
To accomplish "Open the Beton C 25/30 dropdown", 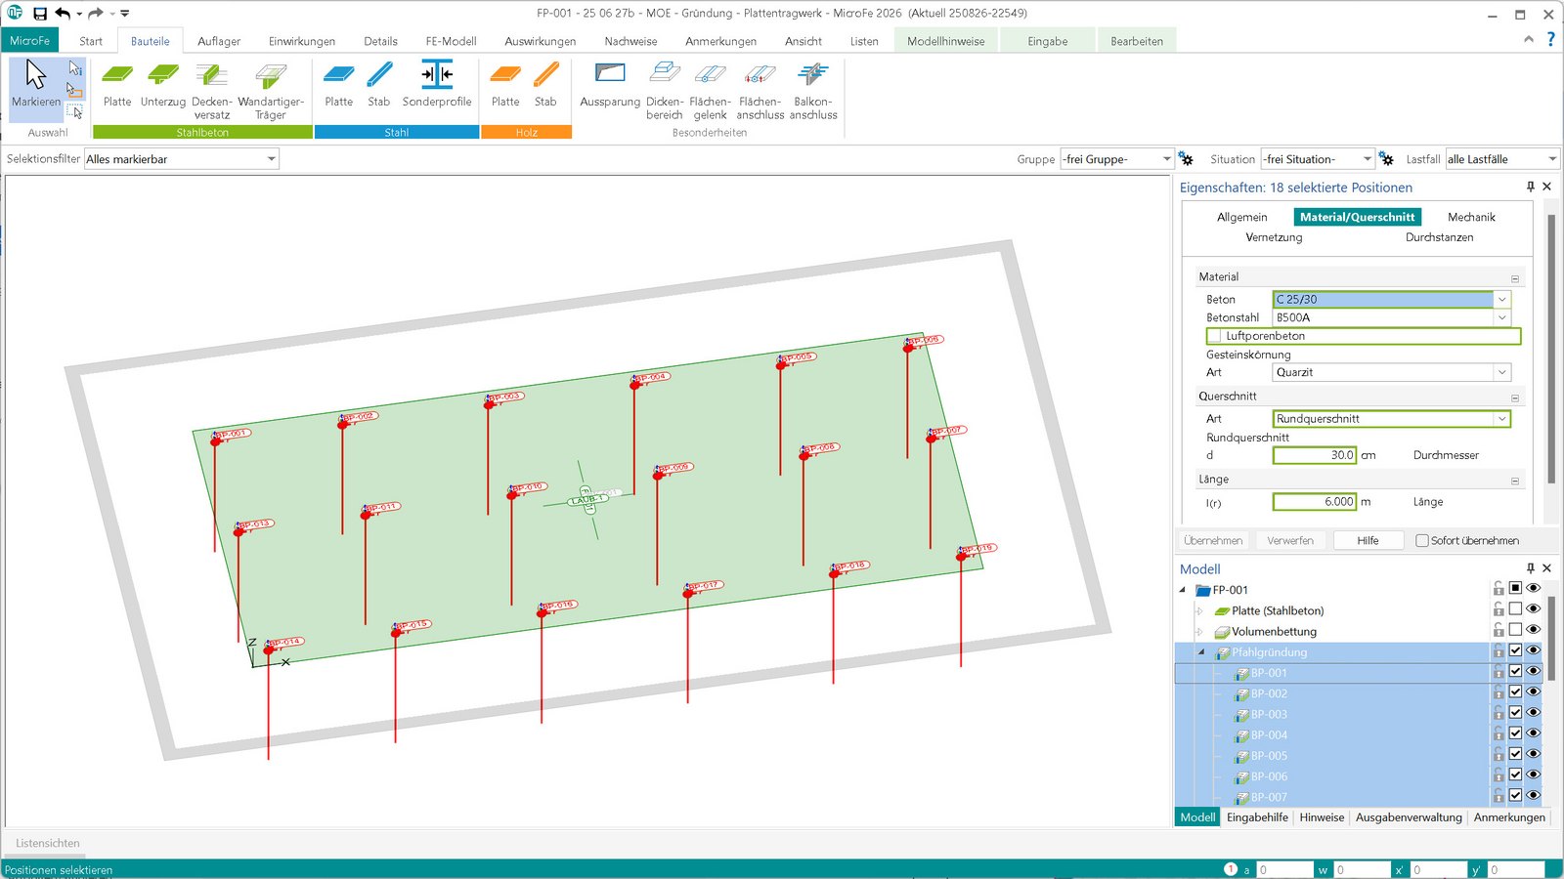I will pos(1501,300).
